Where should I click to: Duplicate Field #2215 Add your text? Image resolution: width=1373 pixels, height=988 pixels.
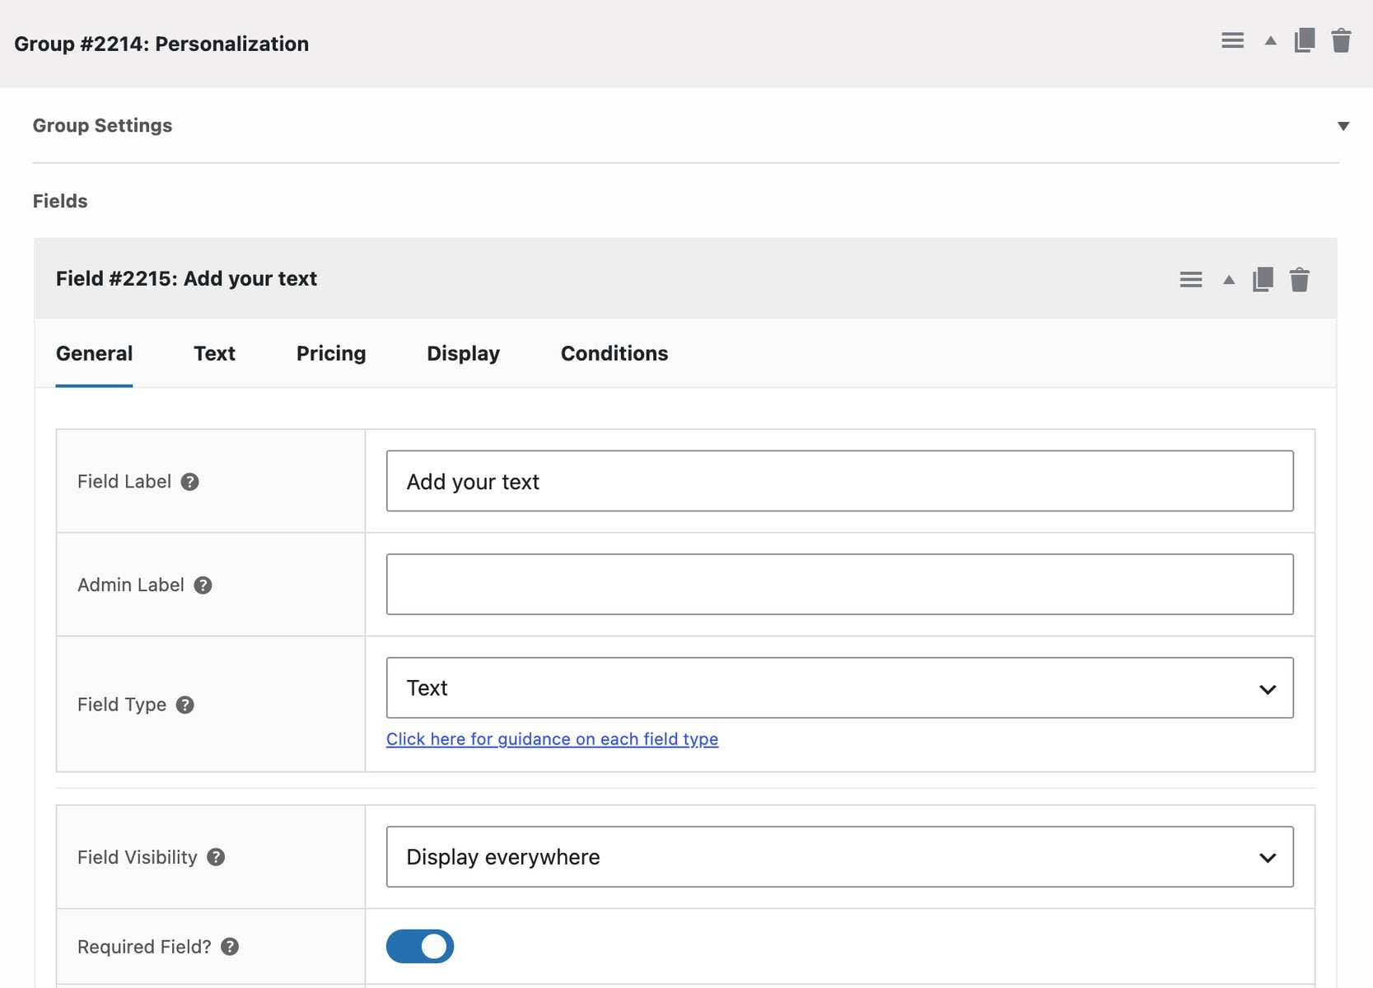click(x=1263, y=280)
